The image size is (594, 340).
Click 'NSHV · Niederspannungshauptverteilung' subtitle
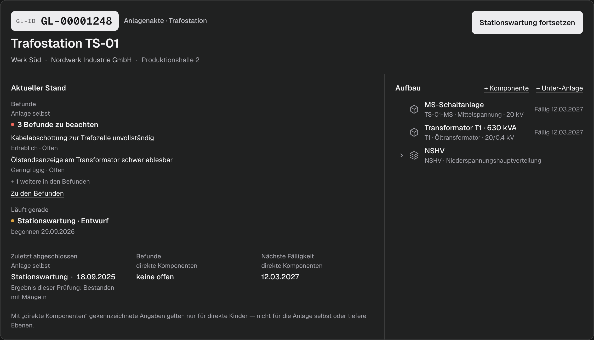[483, 161]
